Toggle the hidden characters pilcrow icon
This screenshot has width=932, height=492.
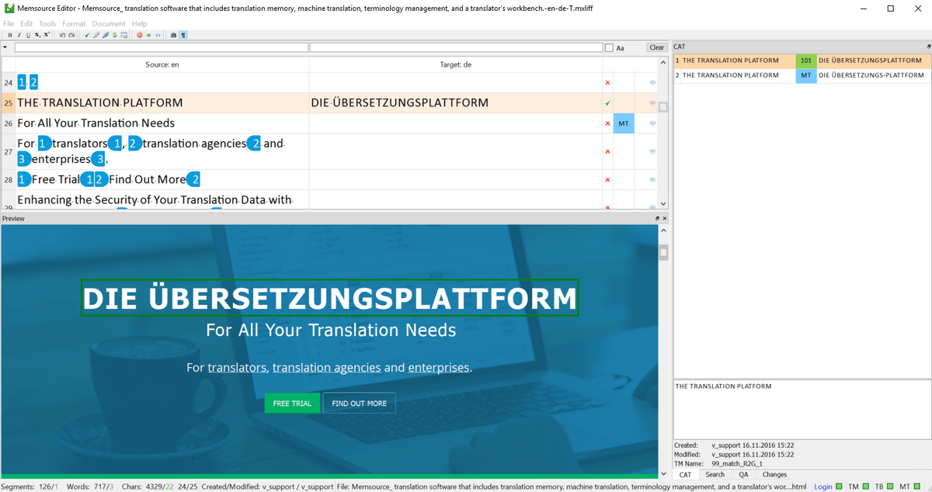[183, 35]
